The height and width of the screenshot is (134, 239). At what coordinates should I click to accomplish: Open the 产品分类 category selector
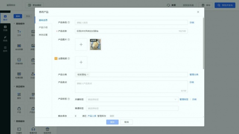click(x=131, y=75)
